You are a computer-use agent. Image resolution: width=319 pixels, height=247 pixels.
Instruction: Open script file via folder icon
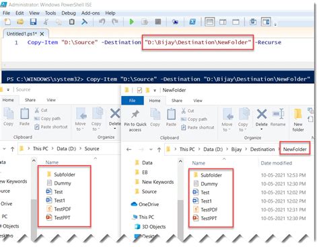[x=20, y=21]
